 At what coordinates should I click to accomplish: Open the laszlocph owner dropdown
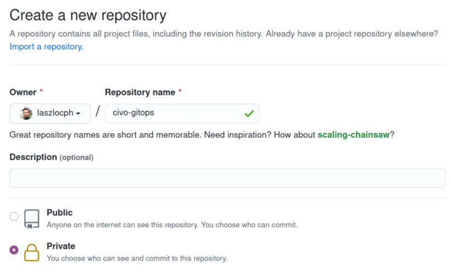(50, 114)
